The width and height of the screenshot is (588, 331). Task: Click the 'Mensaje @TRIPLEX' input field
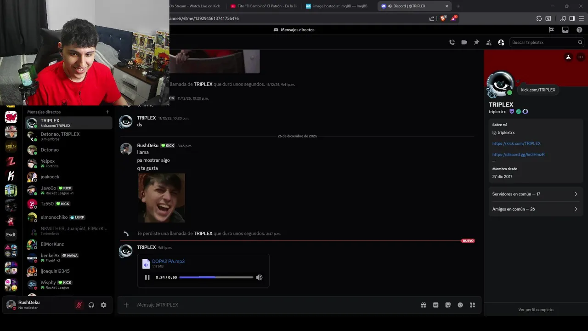(x=276, y=305)
